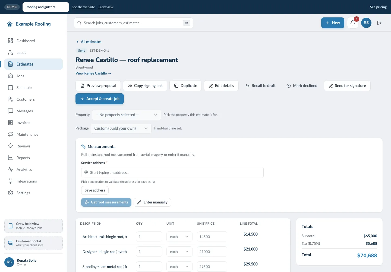Open unit dropdown for Architectural shingle roof

[179, 237]
